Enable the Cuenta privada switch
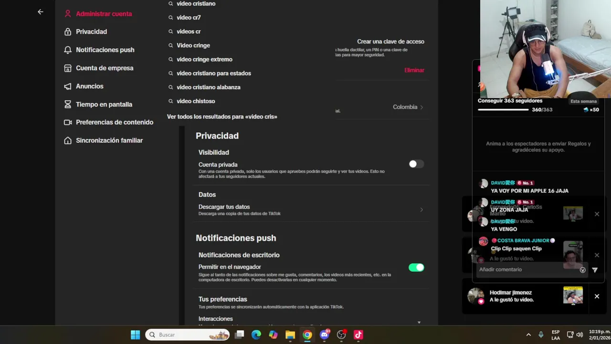The image size is (611, 344). (416, 164)
